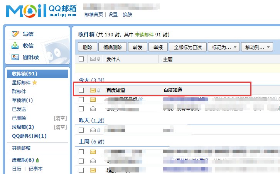Click [清空] next to 垃圾箱

(60, 127)
